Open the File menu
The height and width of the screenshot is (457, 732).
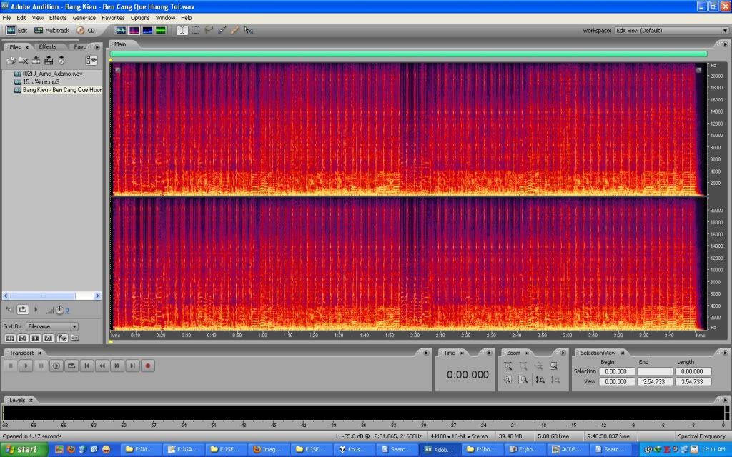pos(6,18)
